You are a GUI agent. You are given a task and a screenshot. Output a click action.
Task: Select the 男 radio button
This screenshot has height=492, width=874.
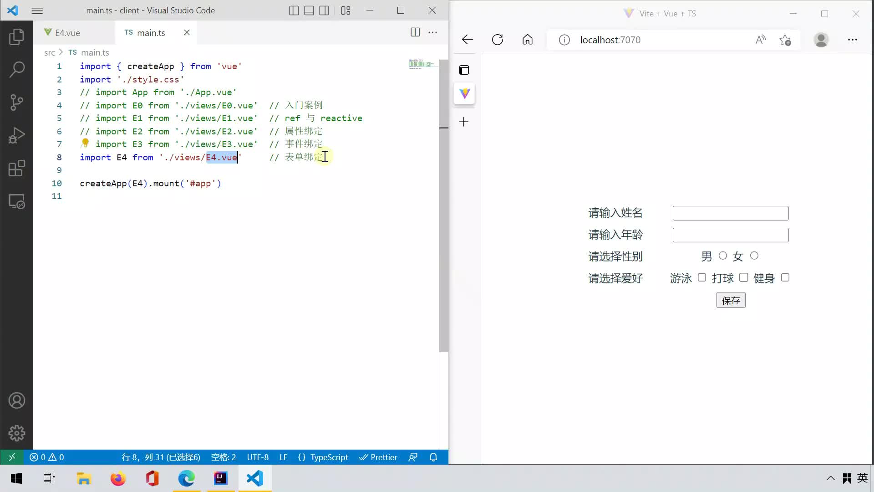[723, 256]
